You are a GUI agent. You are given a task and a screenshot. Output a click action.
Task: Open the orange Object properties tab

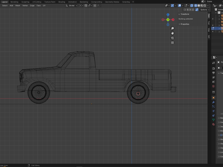[213, 97]
